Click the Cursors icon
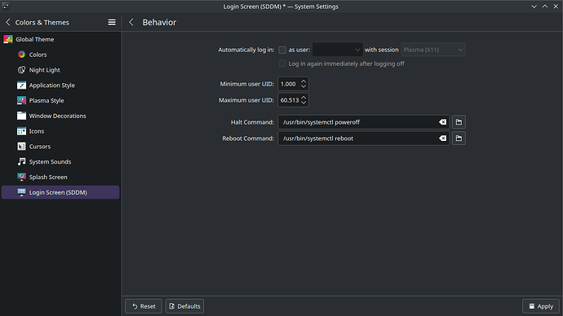 point(21,147)
